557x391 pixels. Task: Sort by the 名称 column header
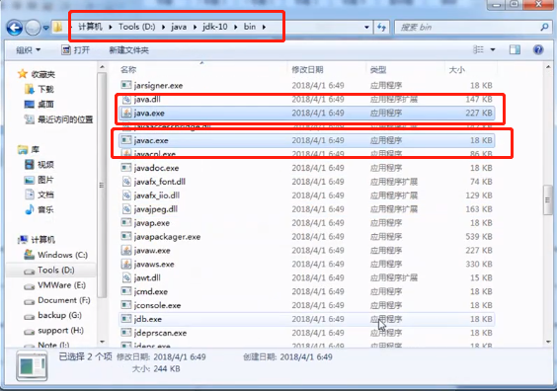(128, 69)
